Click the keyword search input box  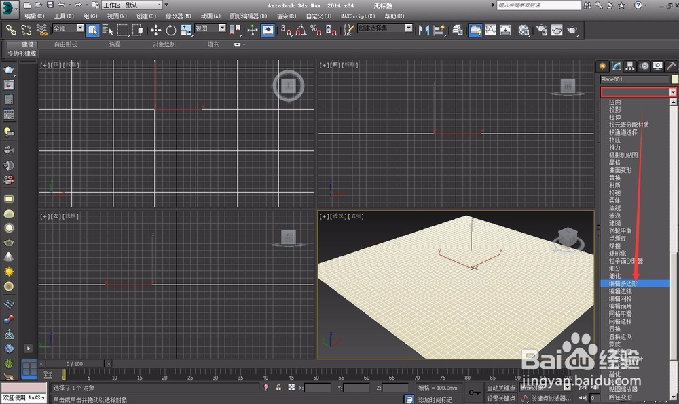tap(538, 5)
